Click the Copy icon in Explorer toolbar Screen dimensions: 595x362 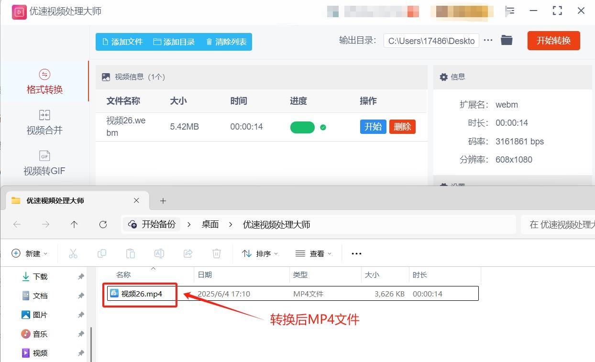[x=101, y=253]
